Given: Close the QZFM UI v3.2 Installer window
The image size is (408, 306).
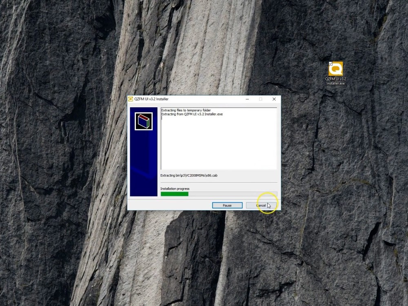Looking at the screenshot, I should click(x=274, y=99).
